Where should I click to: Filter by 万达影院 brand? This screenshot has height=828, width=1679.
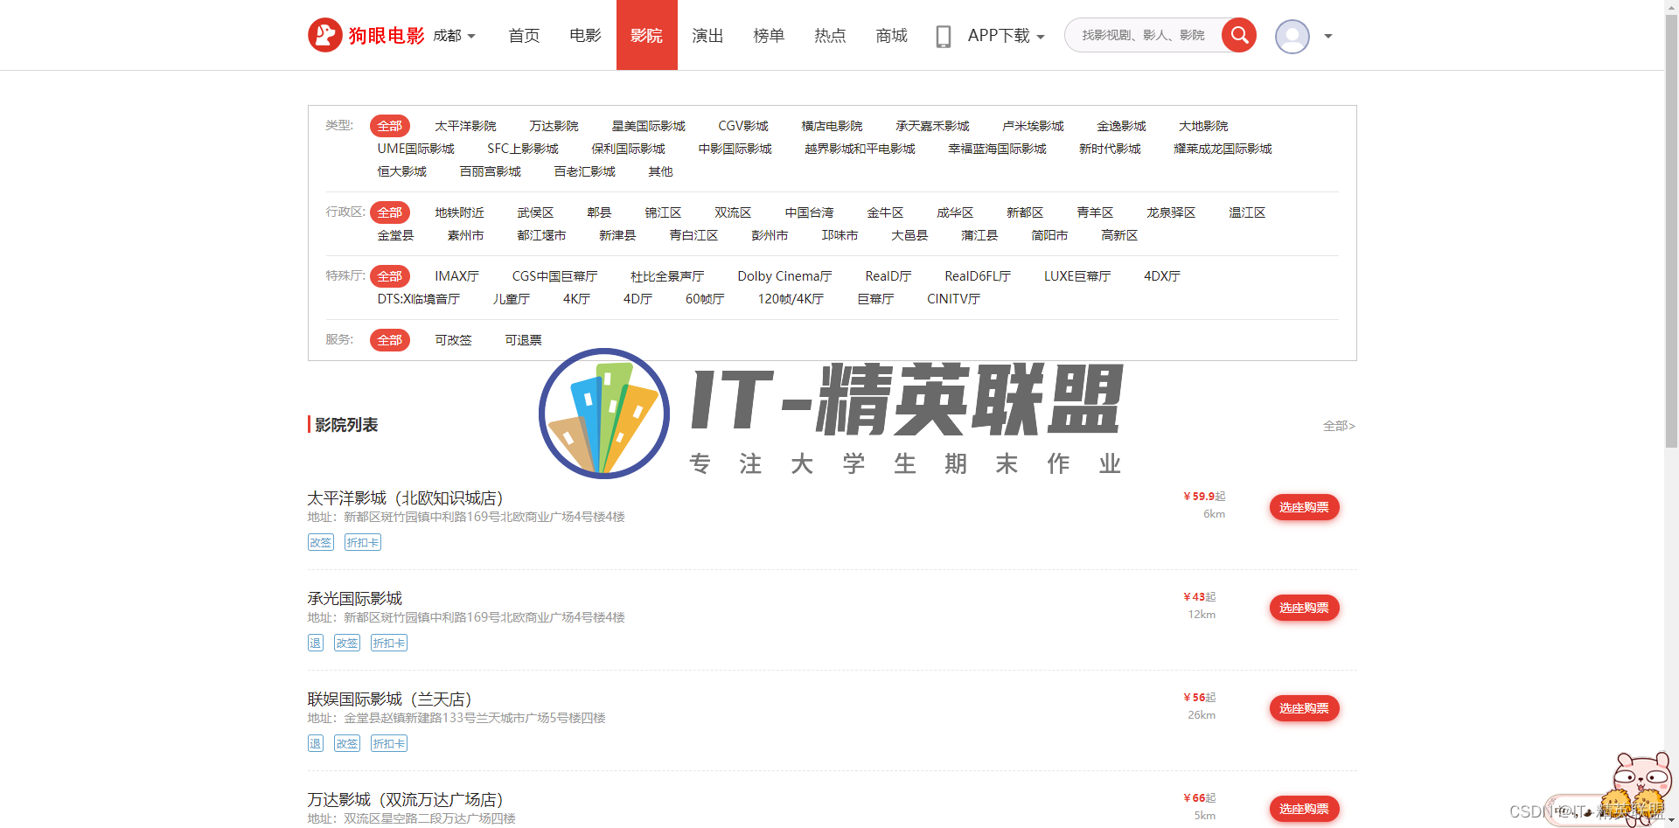[x=554, y=126]
